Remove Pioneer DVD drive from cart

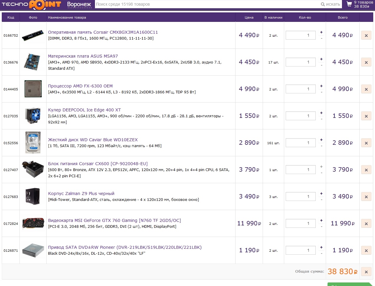(x=366, y=251)
